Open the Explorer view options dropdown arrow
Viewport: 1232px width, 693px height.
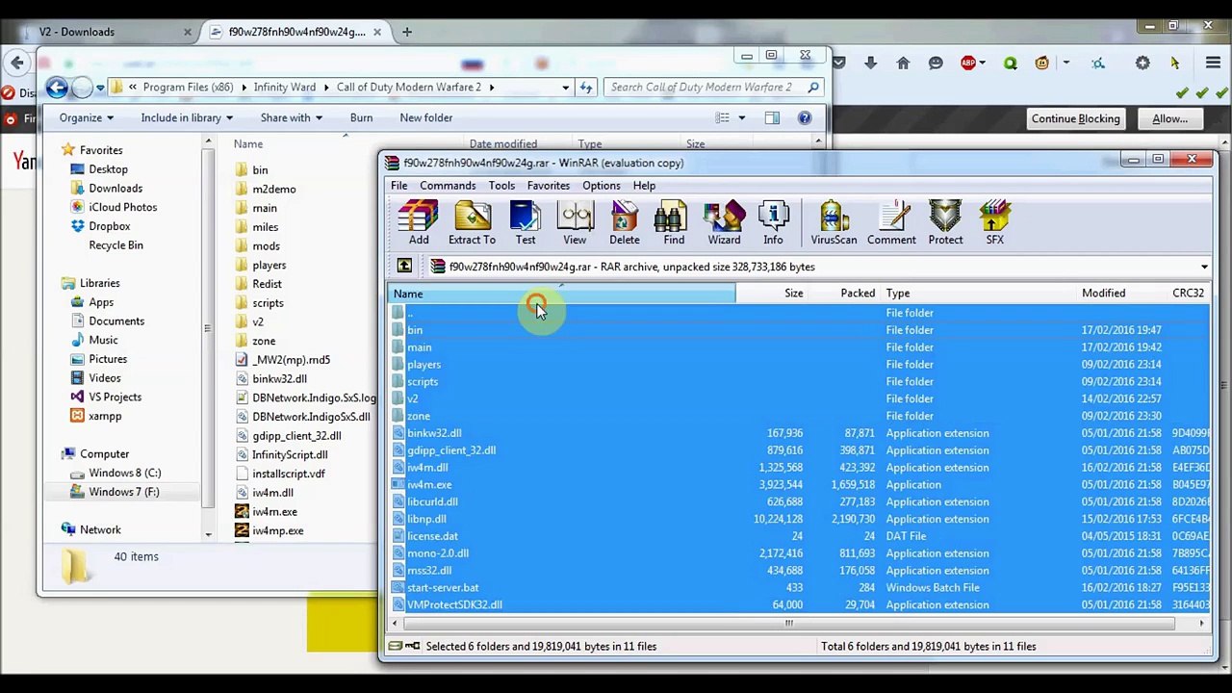[741, 118]
